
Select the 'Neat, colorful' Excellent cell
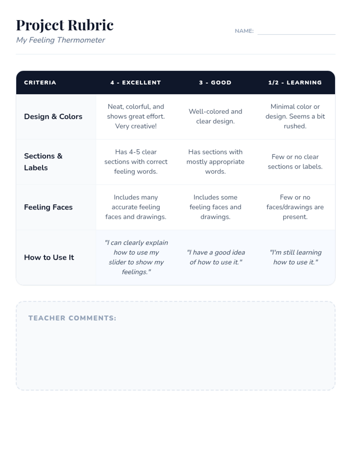pyautogui.click(x=136, y=116)
